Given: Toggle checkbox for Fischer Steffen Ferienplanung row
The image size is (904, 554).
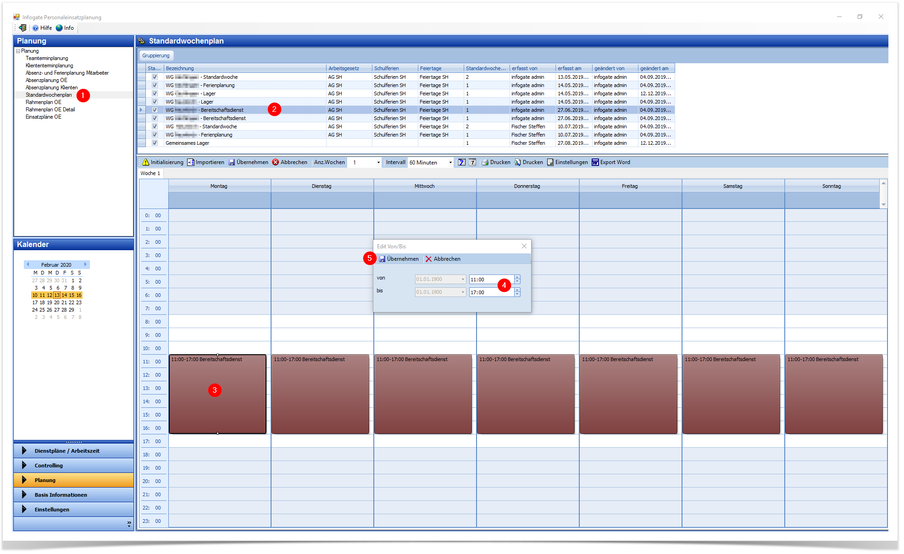Looking at the screenshot, I should tap(155, 135).
